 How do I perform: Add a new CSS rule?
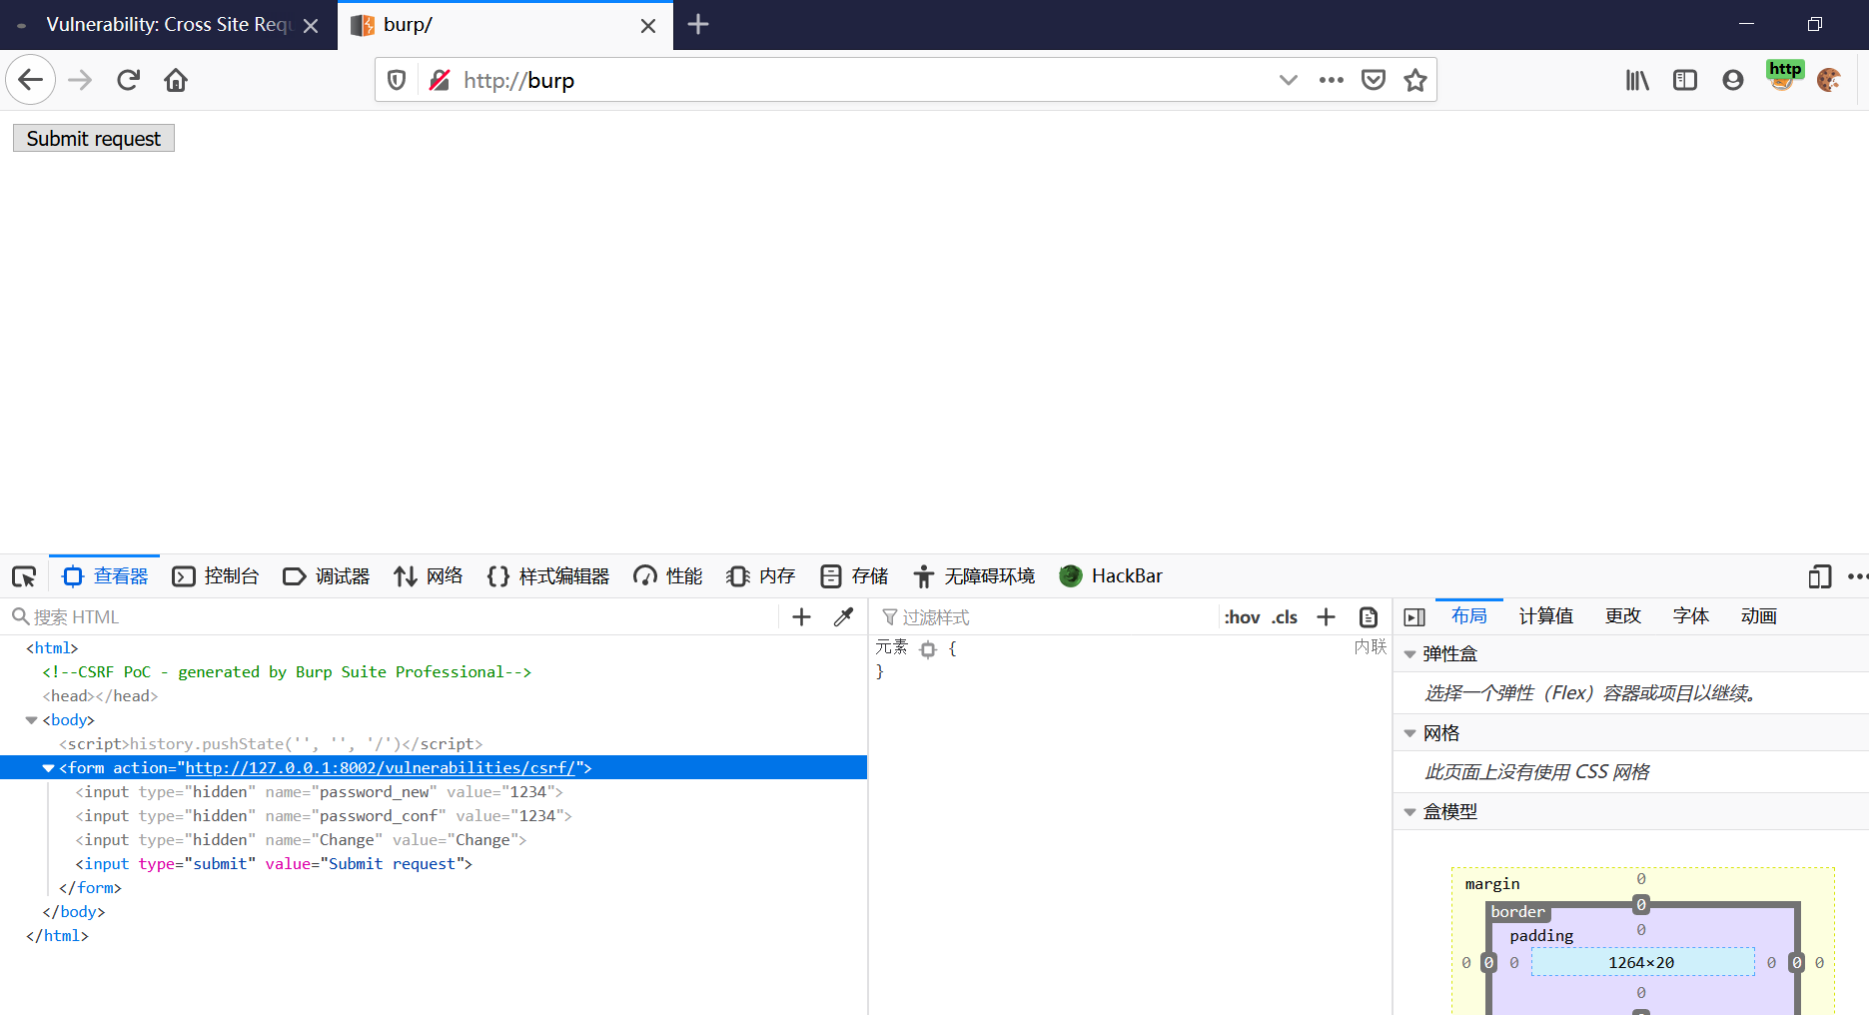[x=1326, y=617]
